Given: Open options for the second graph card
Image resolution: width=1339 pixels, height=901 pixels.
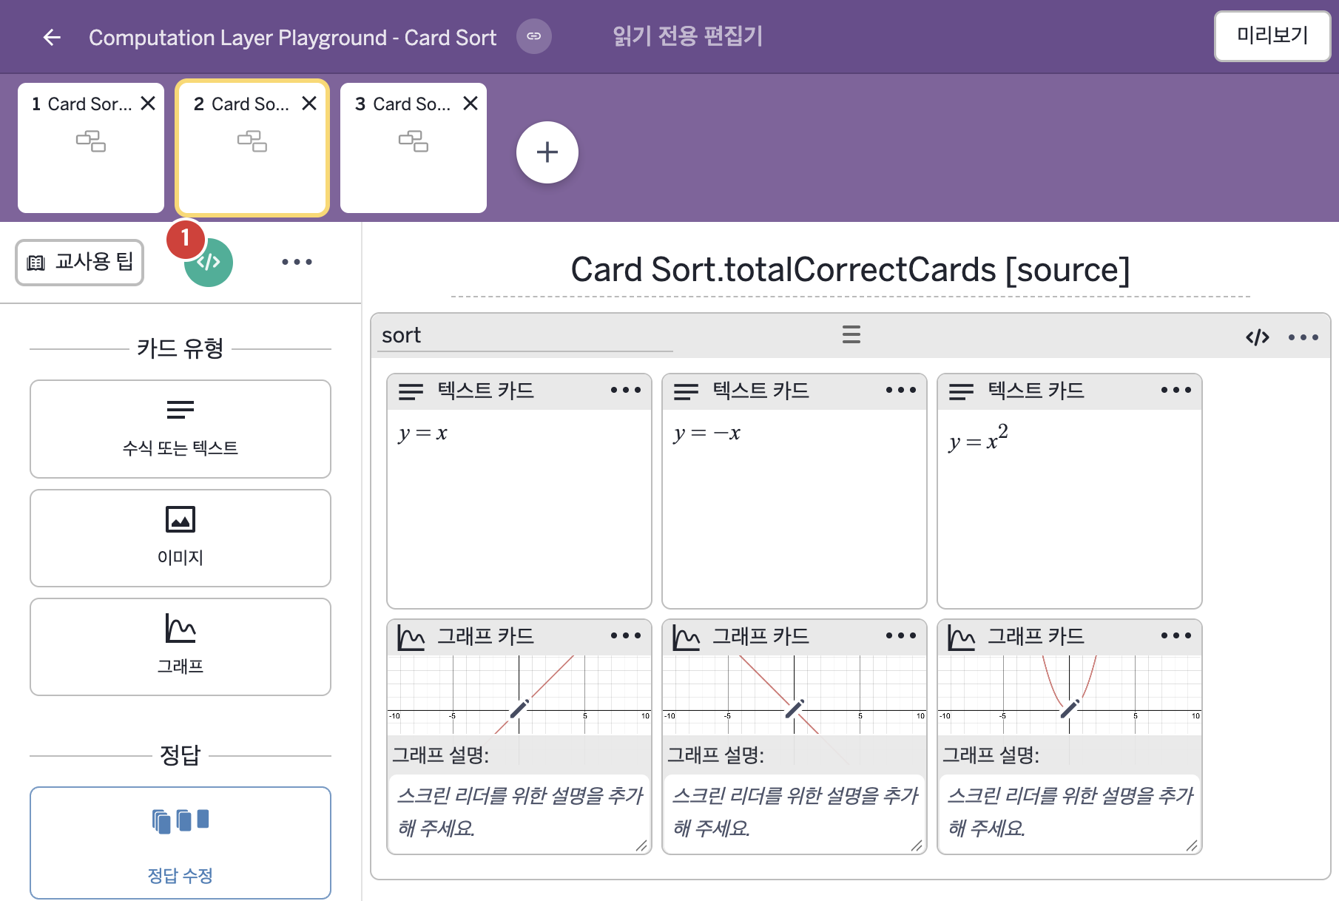Looking at the screenshot, I should pyautogui.click(x=901, y=635).
